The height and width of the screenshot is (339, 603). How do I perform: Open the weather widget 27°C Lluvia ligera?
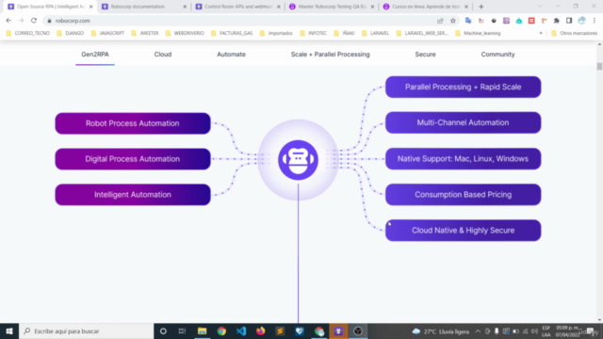pos(440,331)
